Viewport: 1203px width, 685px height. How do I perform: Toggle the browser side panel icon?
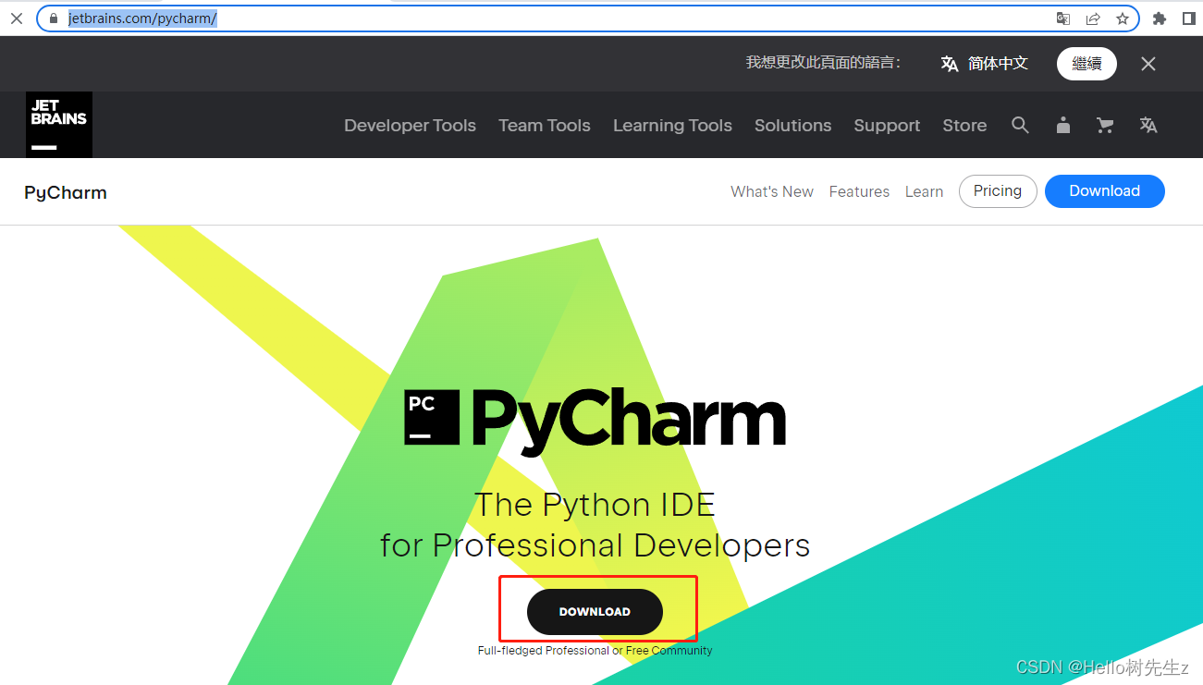pos(1189,18)
